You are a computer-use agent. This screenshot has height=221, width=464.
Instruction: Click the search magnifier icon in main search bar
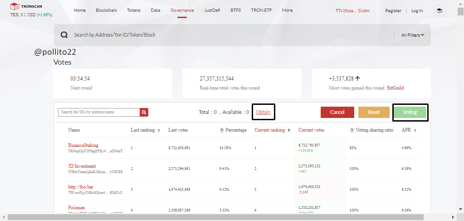(64, 35)
